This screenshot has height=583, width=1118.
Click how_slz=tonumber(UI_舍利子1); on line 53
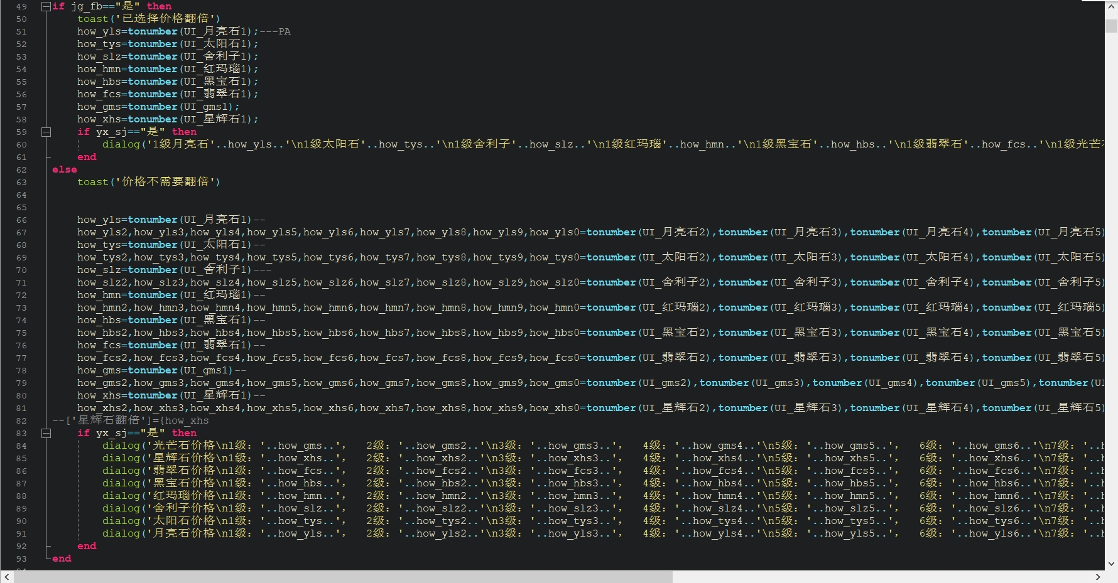[x=168, y=56]
